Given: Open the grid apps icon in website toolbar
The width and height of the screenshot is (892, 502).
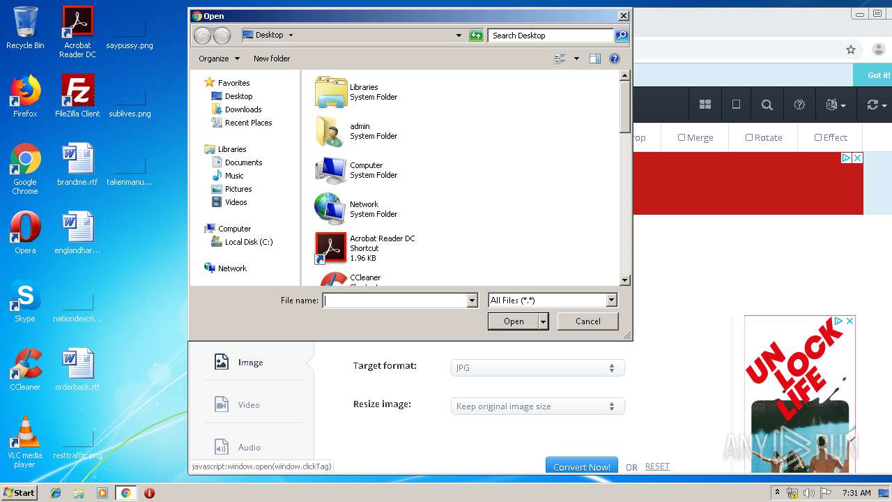Looking at the screenshot, I should pyautogui.click(x=705, y=105).
